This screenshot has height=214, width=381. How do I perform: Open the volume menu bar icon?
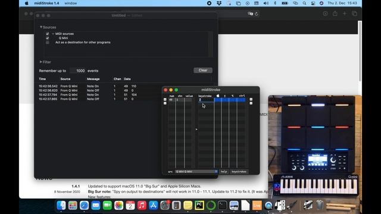[x=266, y=3]
